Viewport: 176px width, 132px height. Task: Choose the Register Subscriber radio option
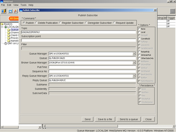coord(60,23)
